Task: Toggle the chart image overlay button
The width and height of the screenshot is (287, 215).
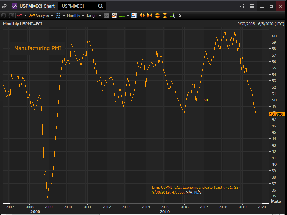Action: (x=114, y=16)
